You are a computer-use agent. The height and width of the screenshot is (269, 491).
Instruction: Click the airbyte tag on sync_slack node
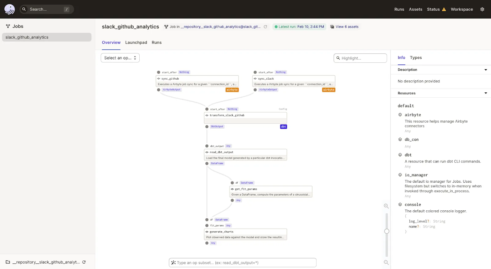tap(329, 90)
